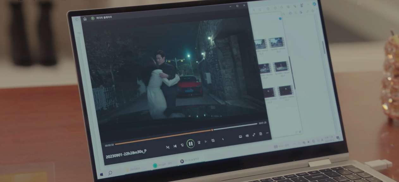This screenshot has width=399, height=182.
Task: Click the cast/mini-player icon by full screen
Action: [261, 134]
